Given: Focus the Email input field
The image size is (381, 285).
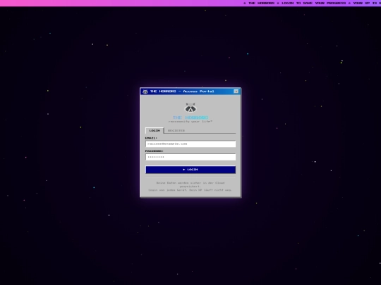Looking at the screenshot, I should click(190, 144).
